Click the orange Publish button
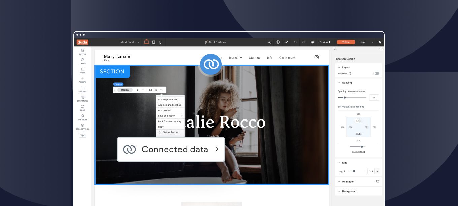The width and height of the screenshot is (458, 206). click(346, 42)
